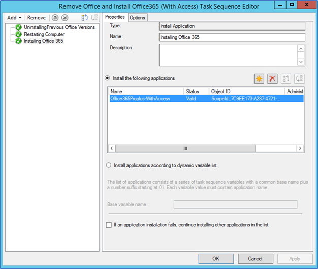Click application list scroll left arrow
The width and height of the screenshot is (318, 269).
click(x=112, y=148)
